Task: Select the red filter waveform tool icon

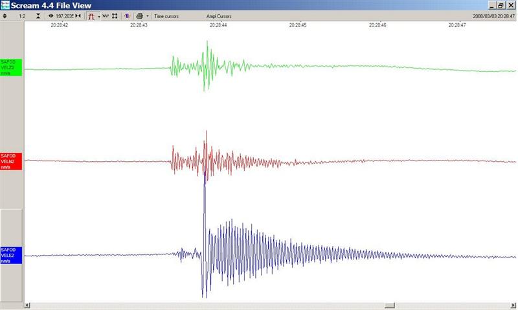Action: (x=91, y=16)
